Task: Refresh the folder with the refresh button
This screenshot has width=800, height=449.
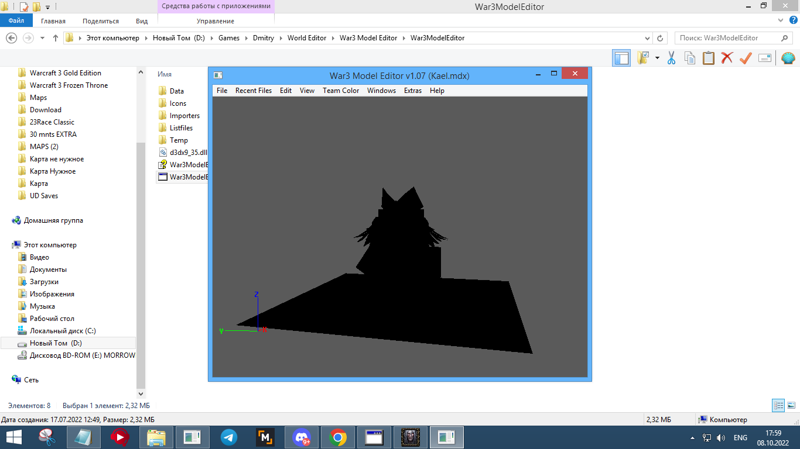Action: (x=661, y=38)
